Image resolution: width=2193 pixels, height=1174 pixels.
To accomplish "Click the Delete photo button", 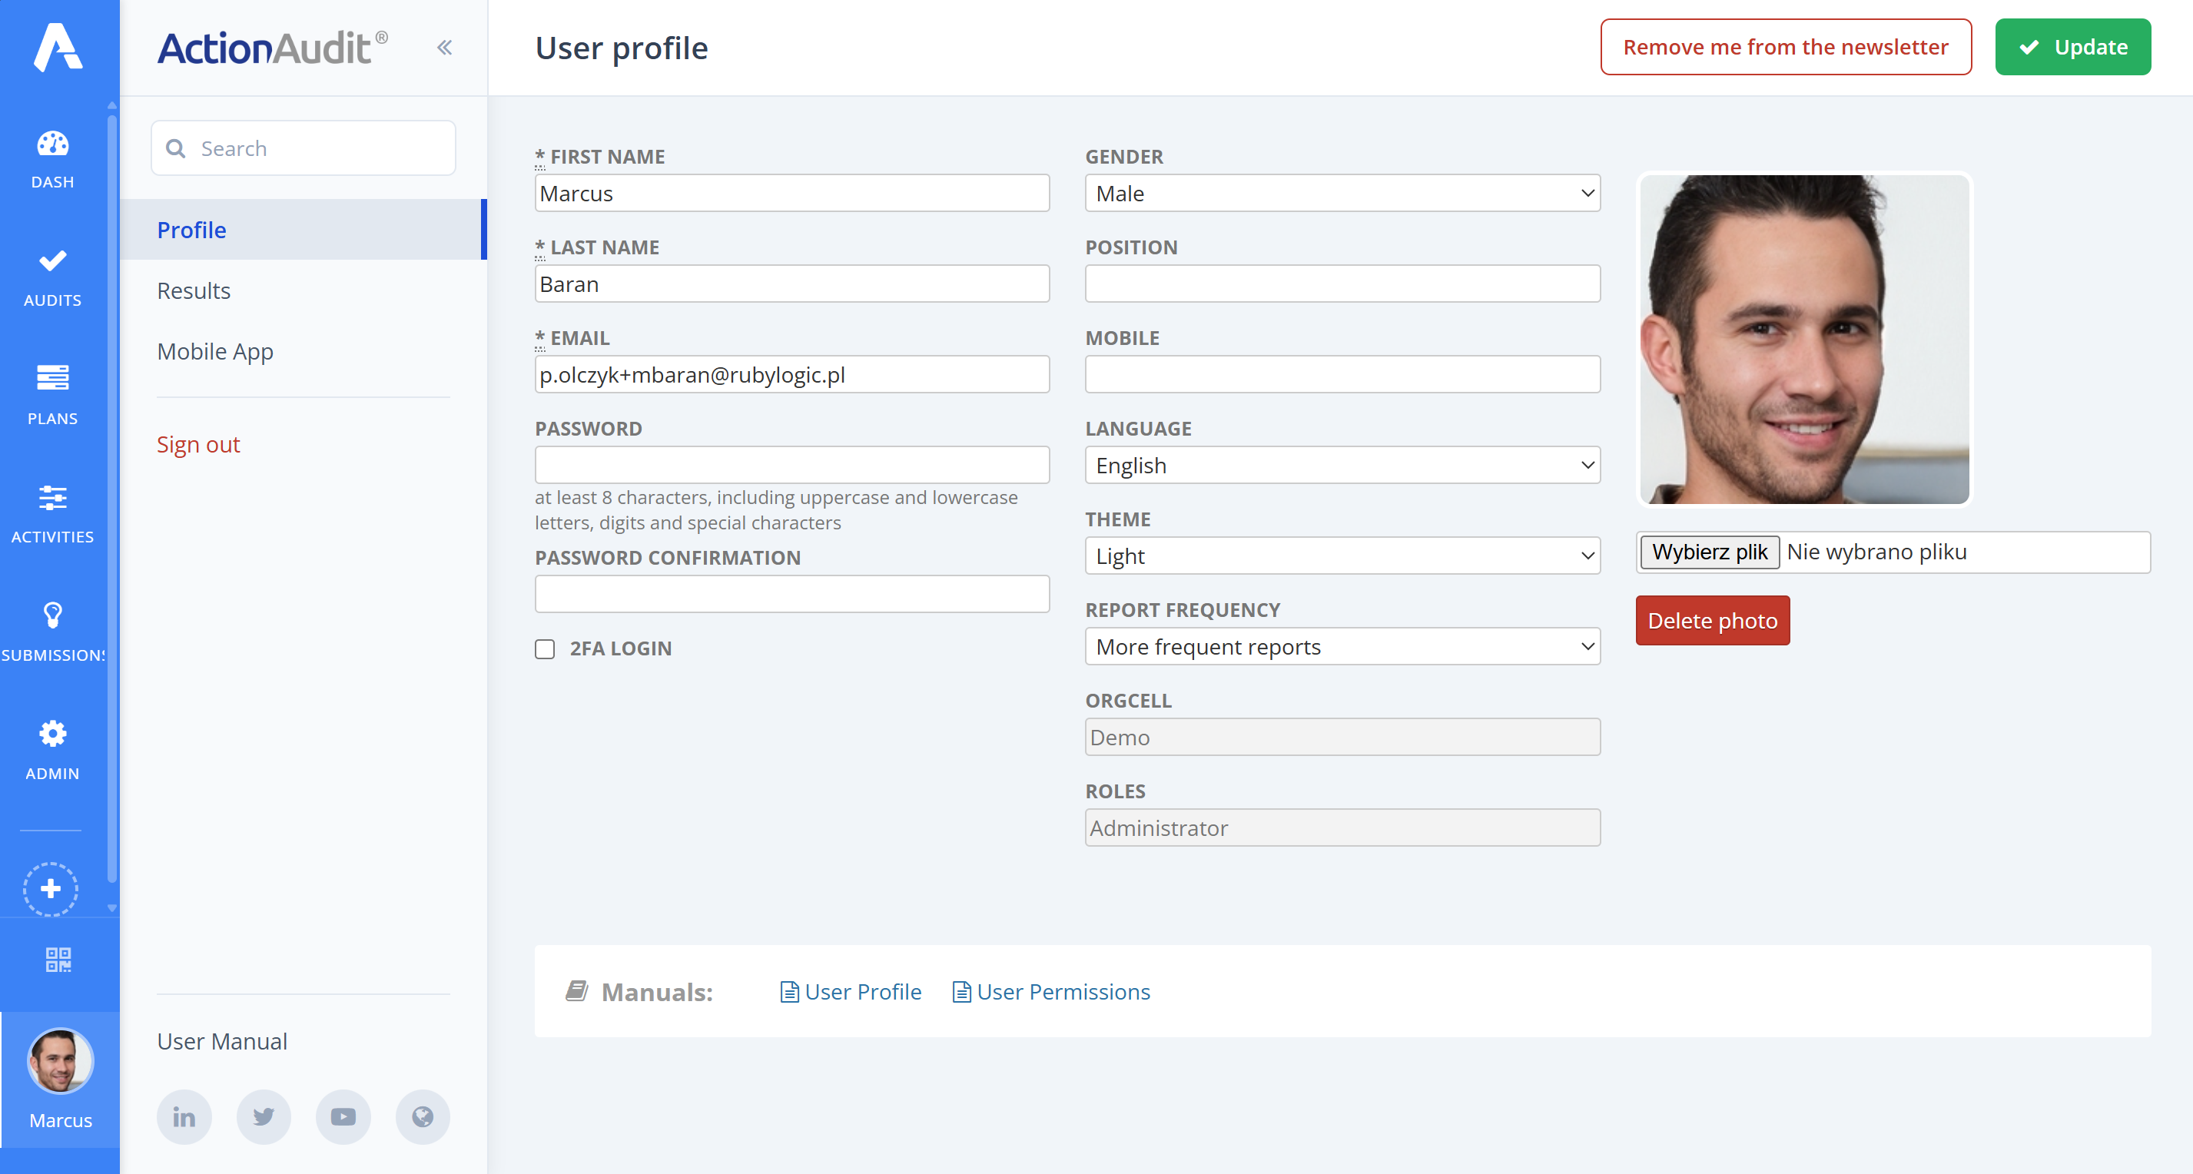I will coord(1713,621).
